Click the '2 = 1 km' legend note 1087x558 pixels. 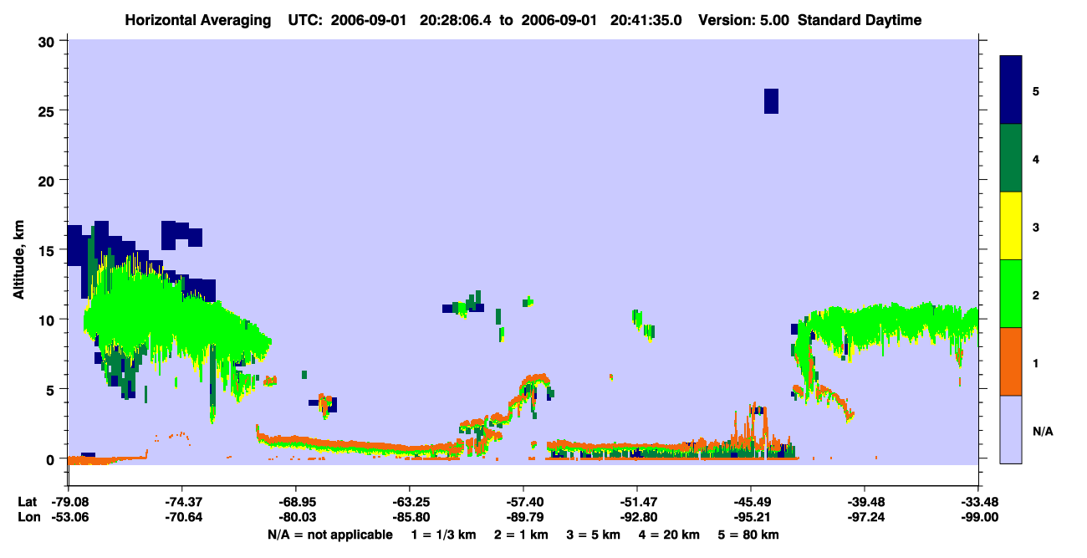pos(521,535)
